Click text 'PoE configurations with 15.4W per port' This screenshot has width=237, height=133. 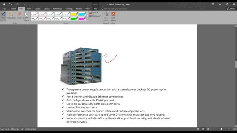pos(90,100)
